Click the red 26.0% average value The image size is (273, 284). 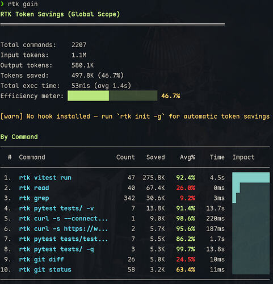(186, 188)
